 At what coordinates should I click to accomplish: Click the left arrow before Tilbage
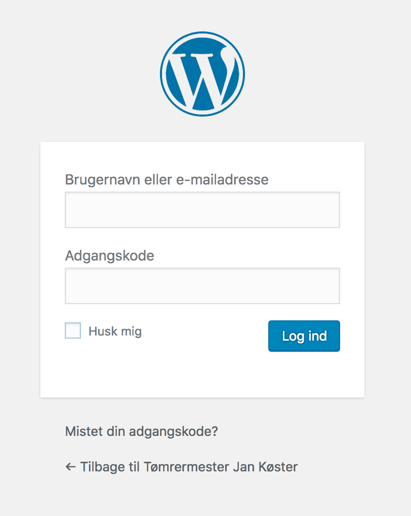pyautogui.click(x=71, y=467)
